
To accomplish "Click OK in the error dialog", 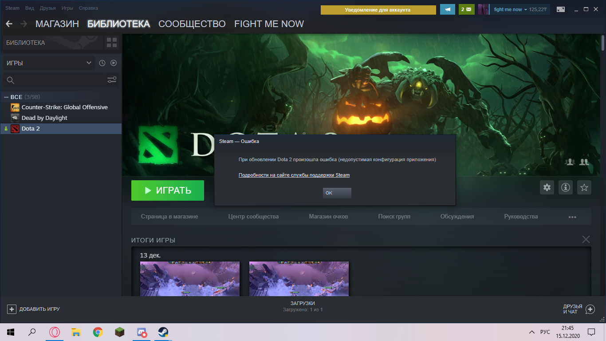I will [337, 193].
